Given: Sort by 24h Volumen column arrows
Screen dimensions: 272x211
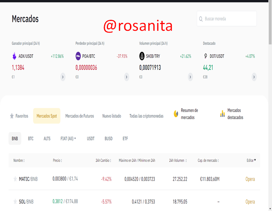Looking at the screenshot, I should (186, 160).
